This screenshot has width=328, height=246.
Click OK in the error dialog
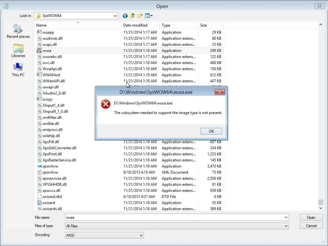pos(211,131)
